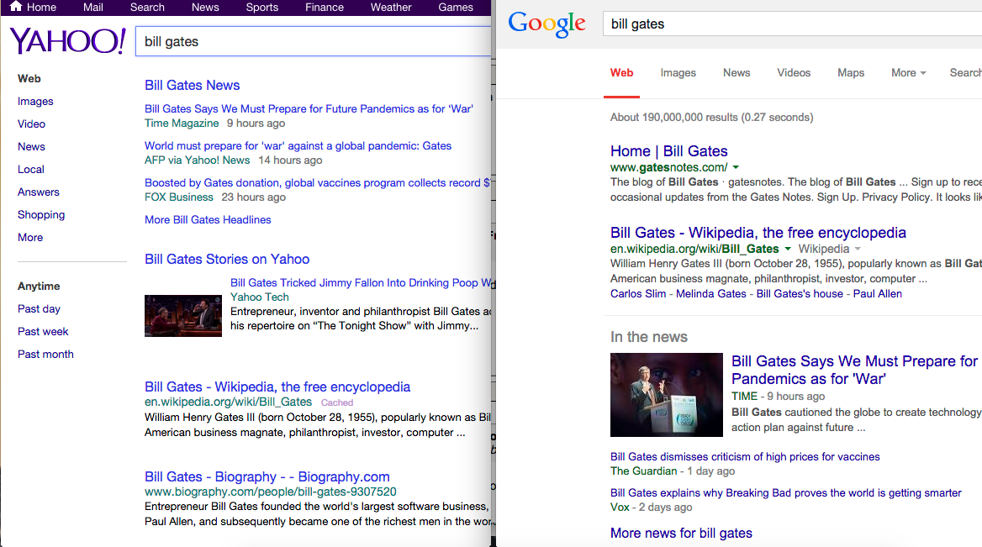Open Bill Gates's house sitelink
Screen dimensions: 982x547
pyautogui.click(x=800, y=294)
